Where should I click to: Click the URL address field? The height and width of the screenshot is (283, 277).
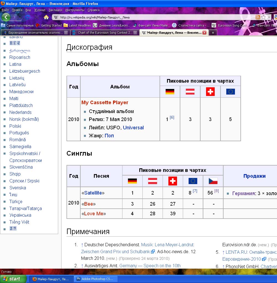pos(155,17)
